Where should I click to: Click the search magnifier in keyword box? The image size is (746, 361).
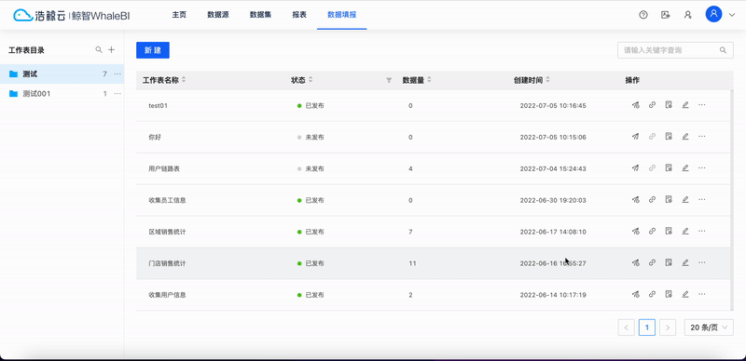pyautogui.click(x=723, y=50)
